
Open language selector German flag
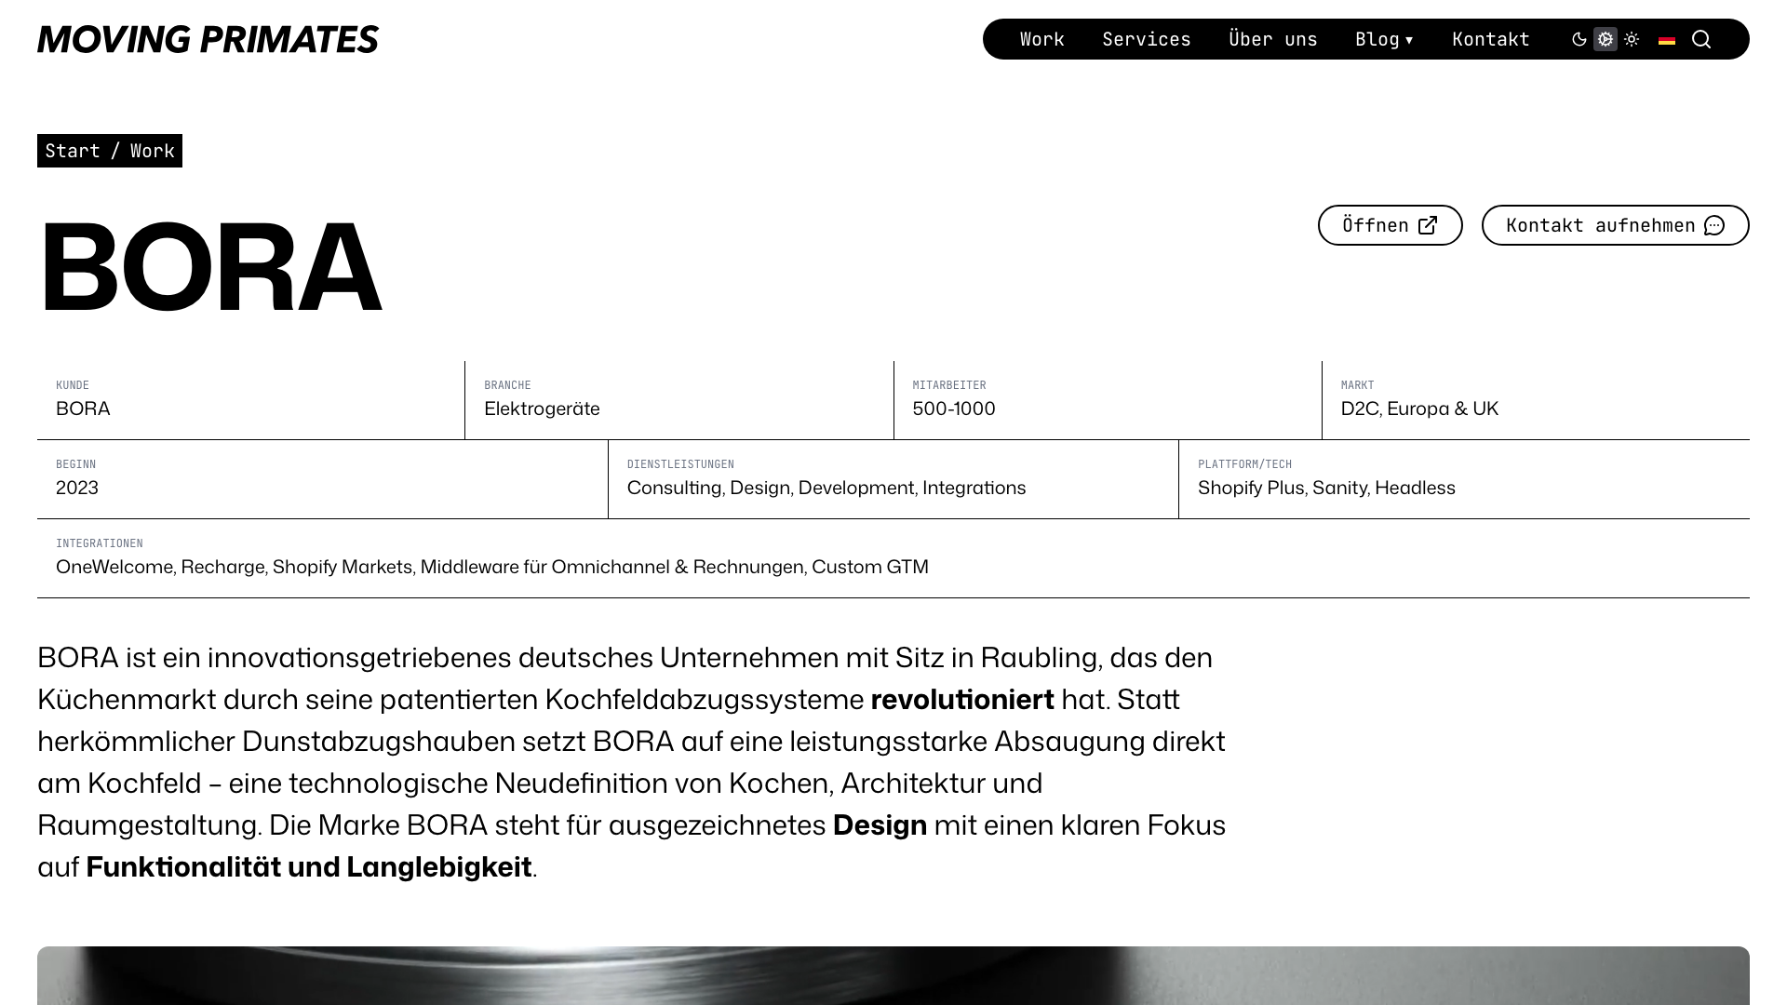(x=1667, y=39)
